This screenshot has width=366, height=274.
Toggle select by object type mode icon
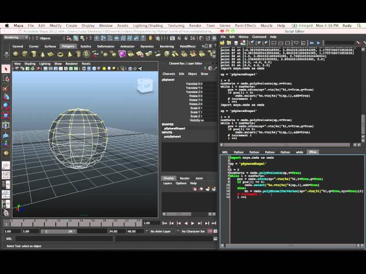pyautogui.click(x=75, y=38)
